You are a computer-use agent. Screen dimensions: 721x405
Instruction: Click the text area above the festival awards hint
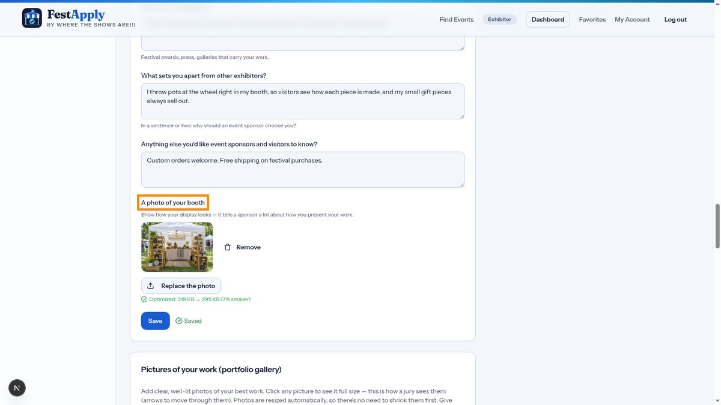click(303, 43)
